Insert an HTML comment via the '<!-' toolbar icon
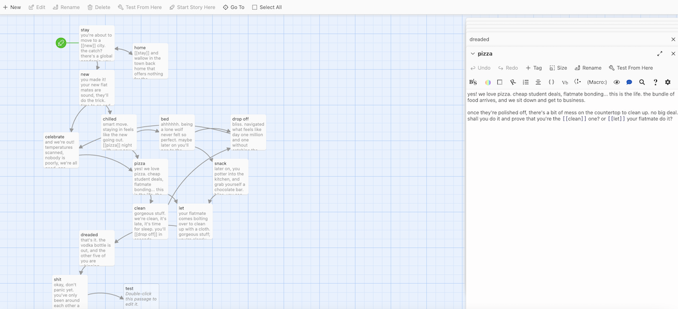The width and height of the screenshot is (678, 309). tap(578, 82)
